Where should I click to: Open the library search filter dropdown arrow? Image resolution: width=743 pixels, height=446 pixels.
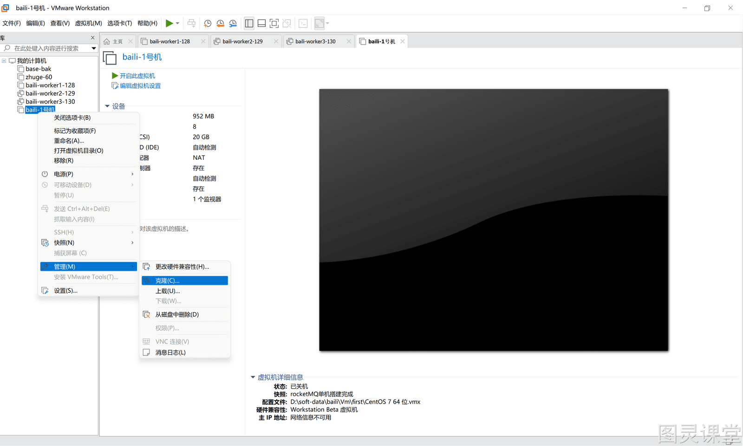tap(94, 48)
